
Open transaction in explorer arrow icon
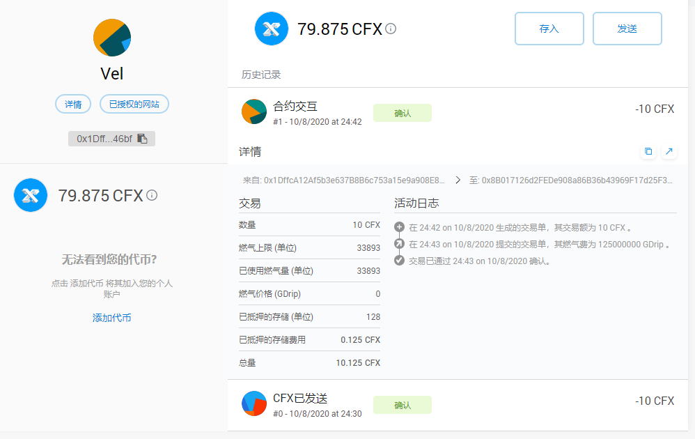pyautogui.click(x=669, y=151)
